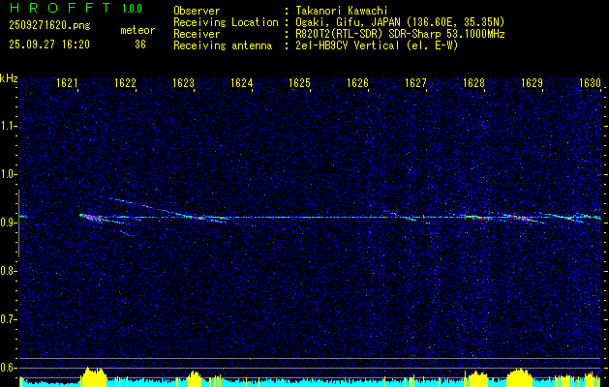Screen dimensions: 609x387
Task: Click the HROFFT program title
Action: [x=60, y=8]
